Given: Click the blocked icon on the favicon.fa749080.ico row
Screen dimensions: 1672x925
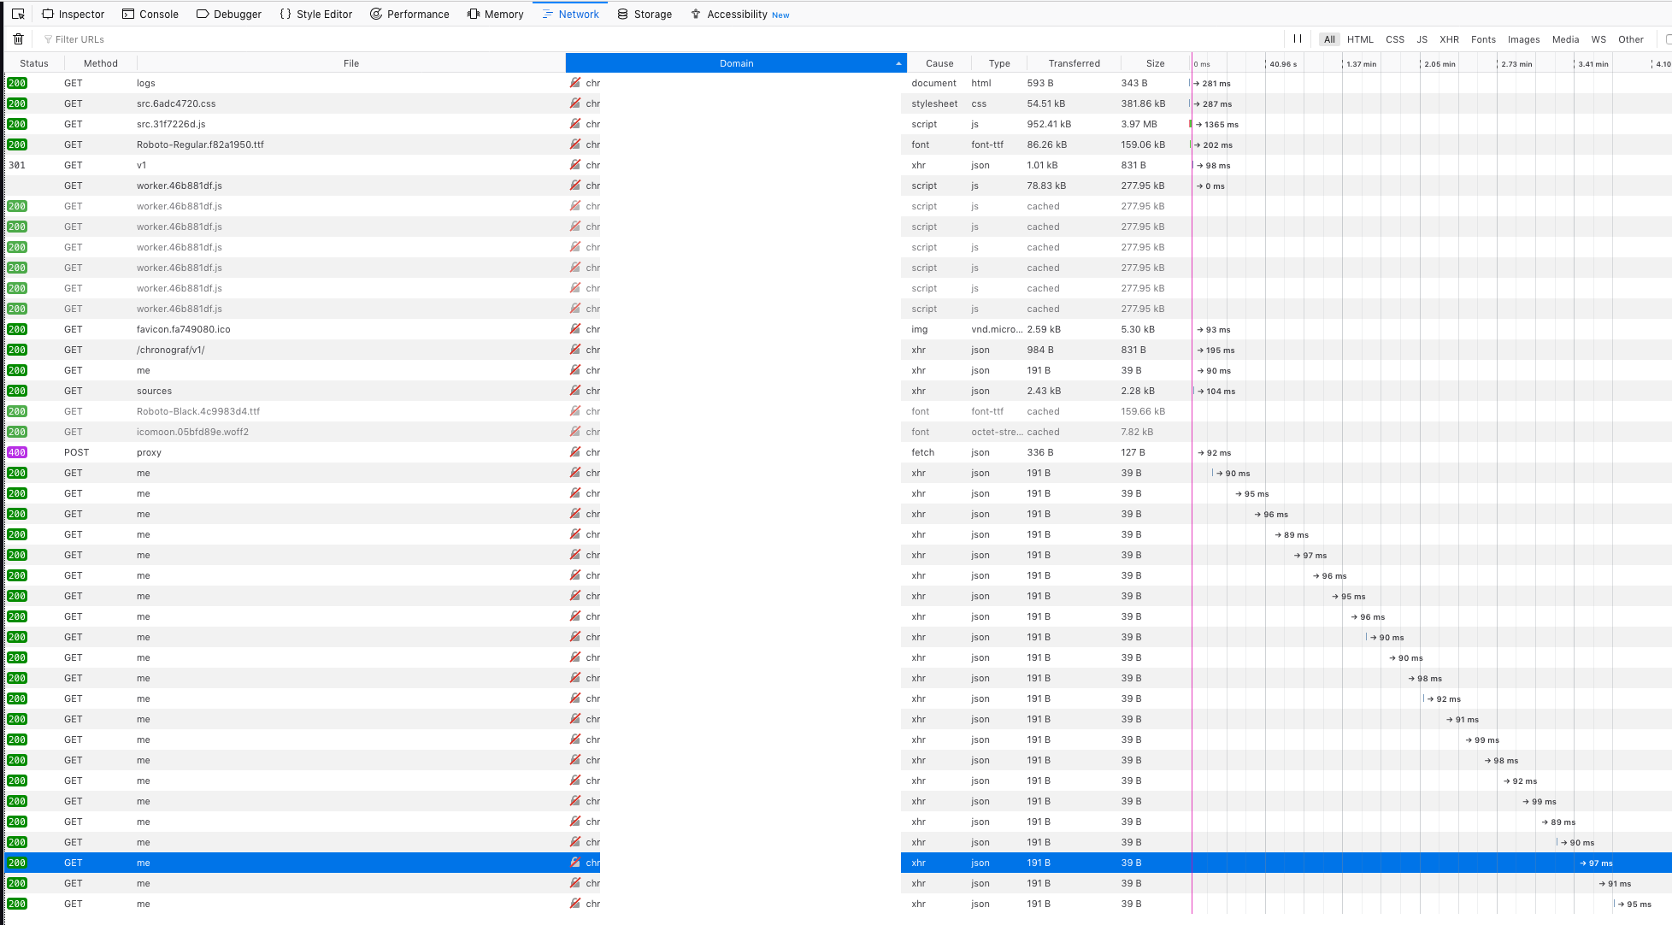Looking at the screenshot, I should 575,329.
